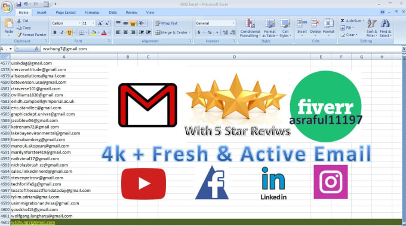Open the Clear menu
Image resolution: width=406 pixels, height=226 pixels.
click(349, 35)
